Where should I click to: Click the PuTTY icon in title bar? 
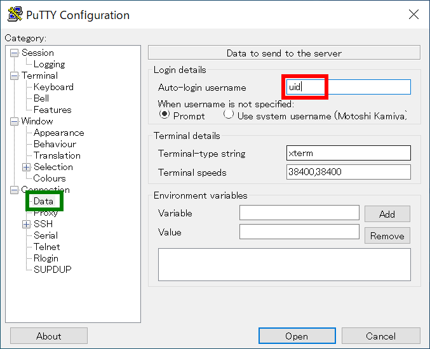click(x=15, y=14)
